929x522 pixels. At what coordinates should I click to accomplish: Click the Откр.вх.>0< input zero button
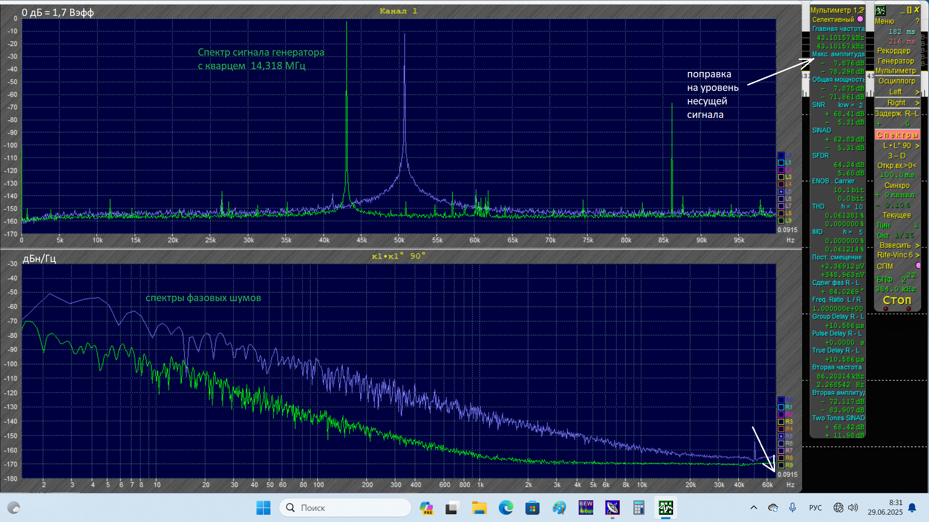897,166
